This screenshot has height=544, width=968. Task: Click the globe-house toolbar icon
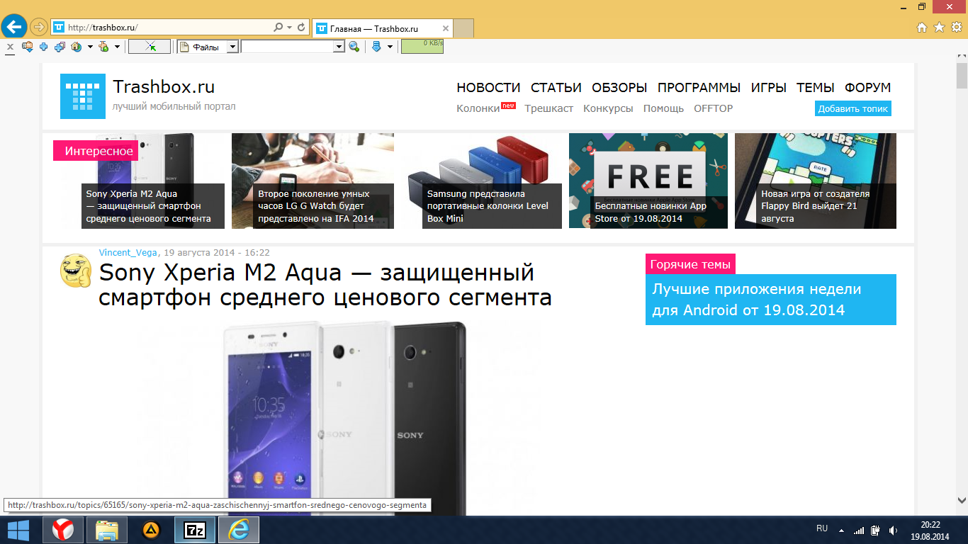pos(76,47)
